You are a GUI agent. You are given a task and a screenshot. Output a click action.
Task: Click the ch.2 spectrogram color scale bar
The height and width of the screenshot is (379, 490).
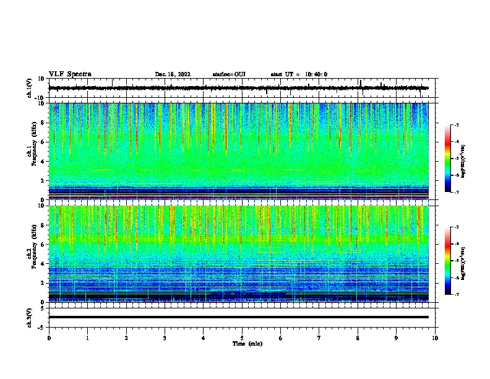(x=447, y=261)
